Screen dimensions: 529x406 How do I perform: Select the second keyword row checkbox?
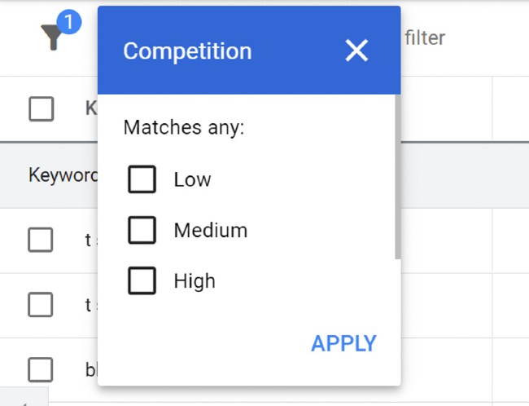[42, 304]
